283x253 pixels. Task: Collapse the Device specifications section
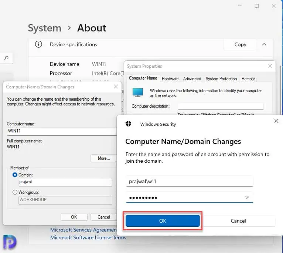tap(264, 44)
